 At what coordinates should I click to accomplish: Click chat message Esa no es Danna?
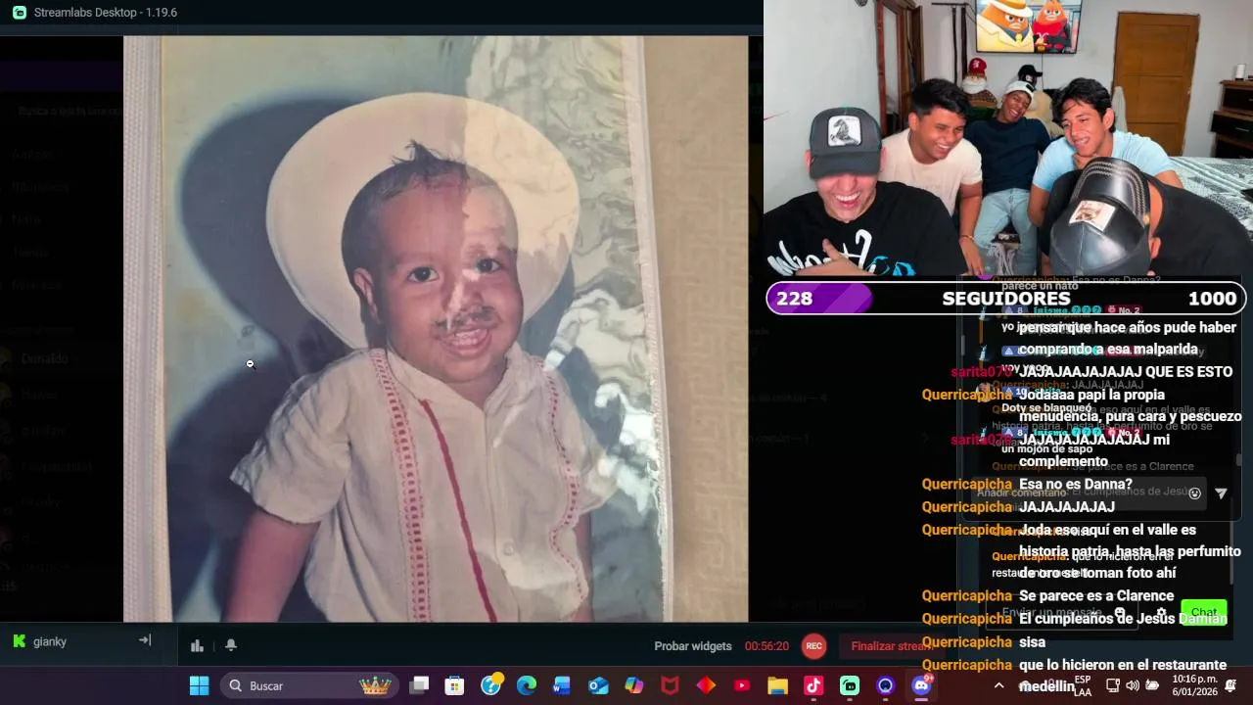(x=1076, y=485)
